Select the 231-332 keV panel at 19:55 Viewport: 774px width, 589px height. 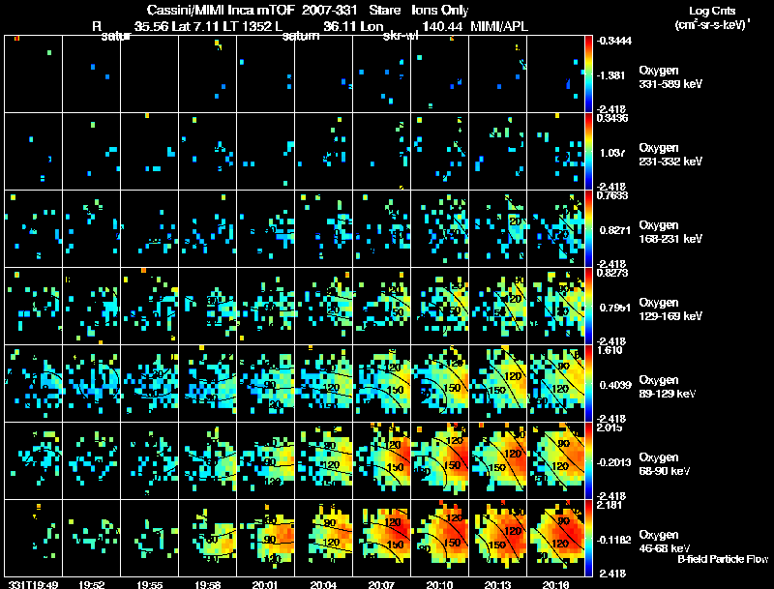pyautogui.click(x=150, y=151)
